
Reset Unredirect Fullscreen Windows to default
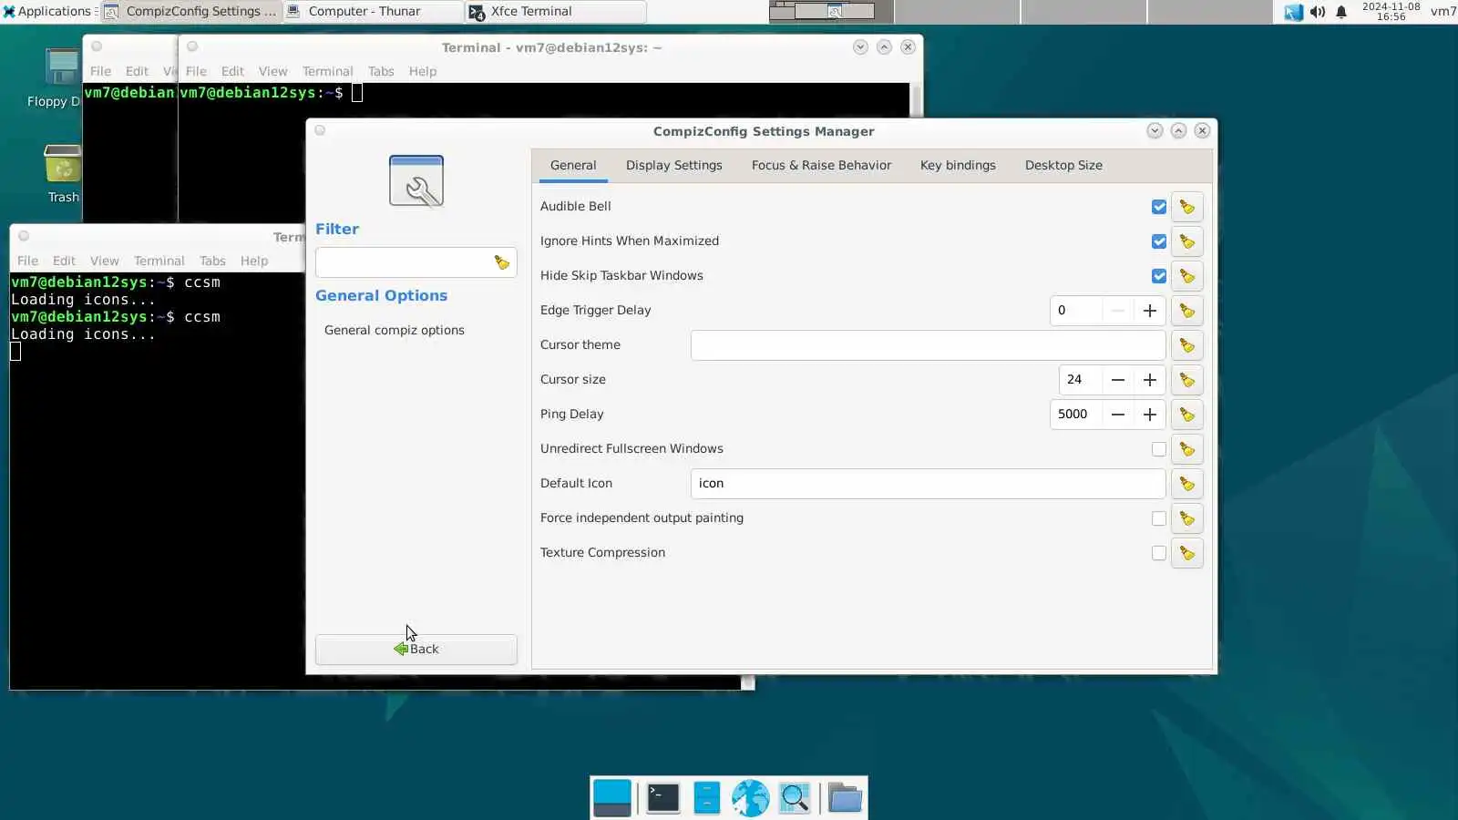coord(1186,449)
